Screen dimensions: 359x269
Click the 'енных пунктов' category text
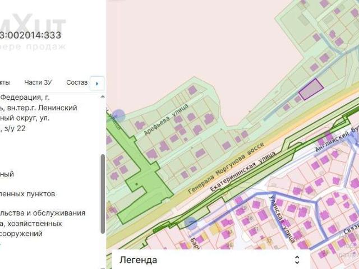pyautogui.click(x=27, y=194)
